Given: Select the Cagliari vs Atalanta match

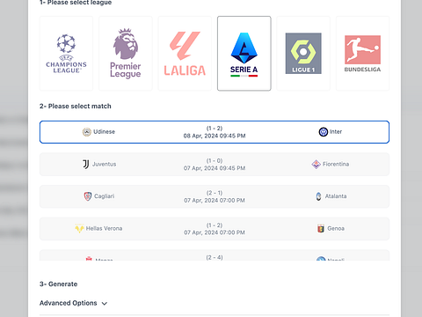Looking at the screenshot, I should point(215,196).
